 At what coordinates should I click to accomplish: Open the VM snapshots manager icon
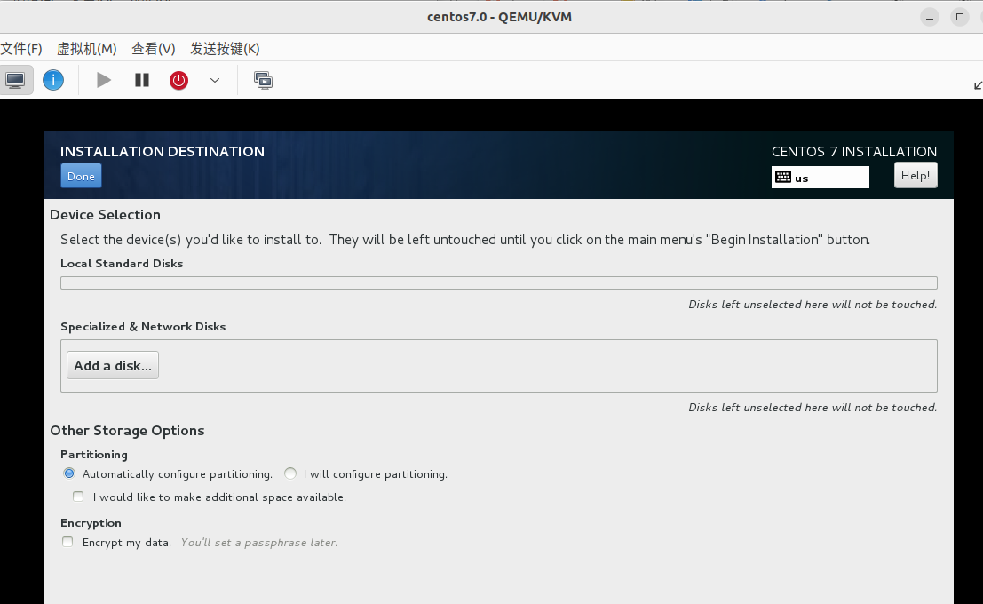click(x=264, y=80)
